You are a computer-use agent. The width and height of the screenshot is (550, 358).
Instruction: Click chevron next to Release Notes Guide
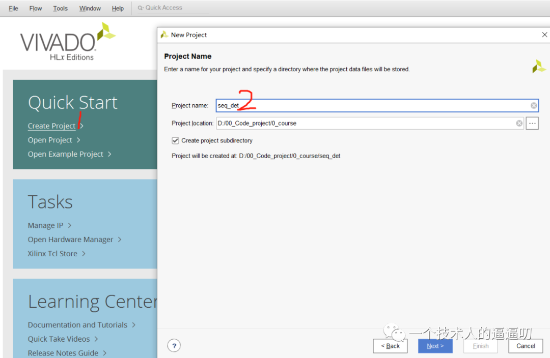(104, 353)
